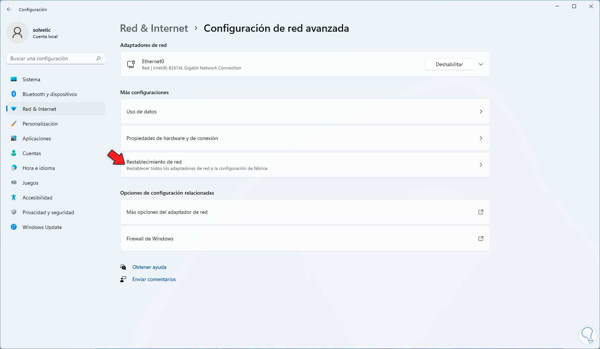Open Uso de datos via its chevron
The image size is (600, 349).
pyautogui.click(x=481, y=112)
